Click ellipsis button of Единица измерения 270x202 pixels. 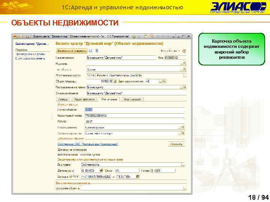click(160, 81)
